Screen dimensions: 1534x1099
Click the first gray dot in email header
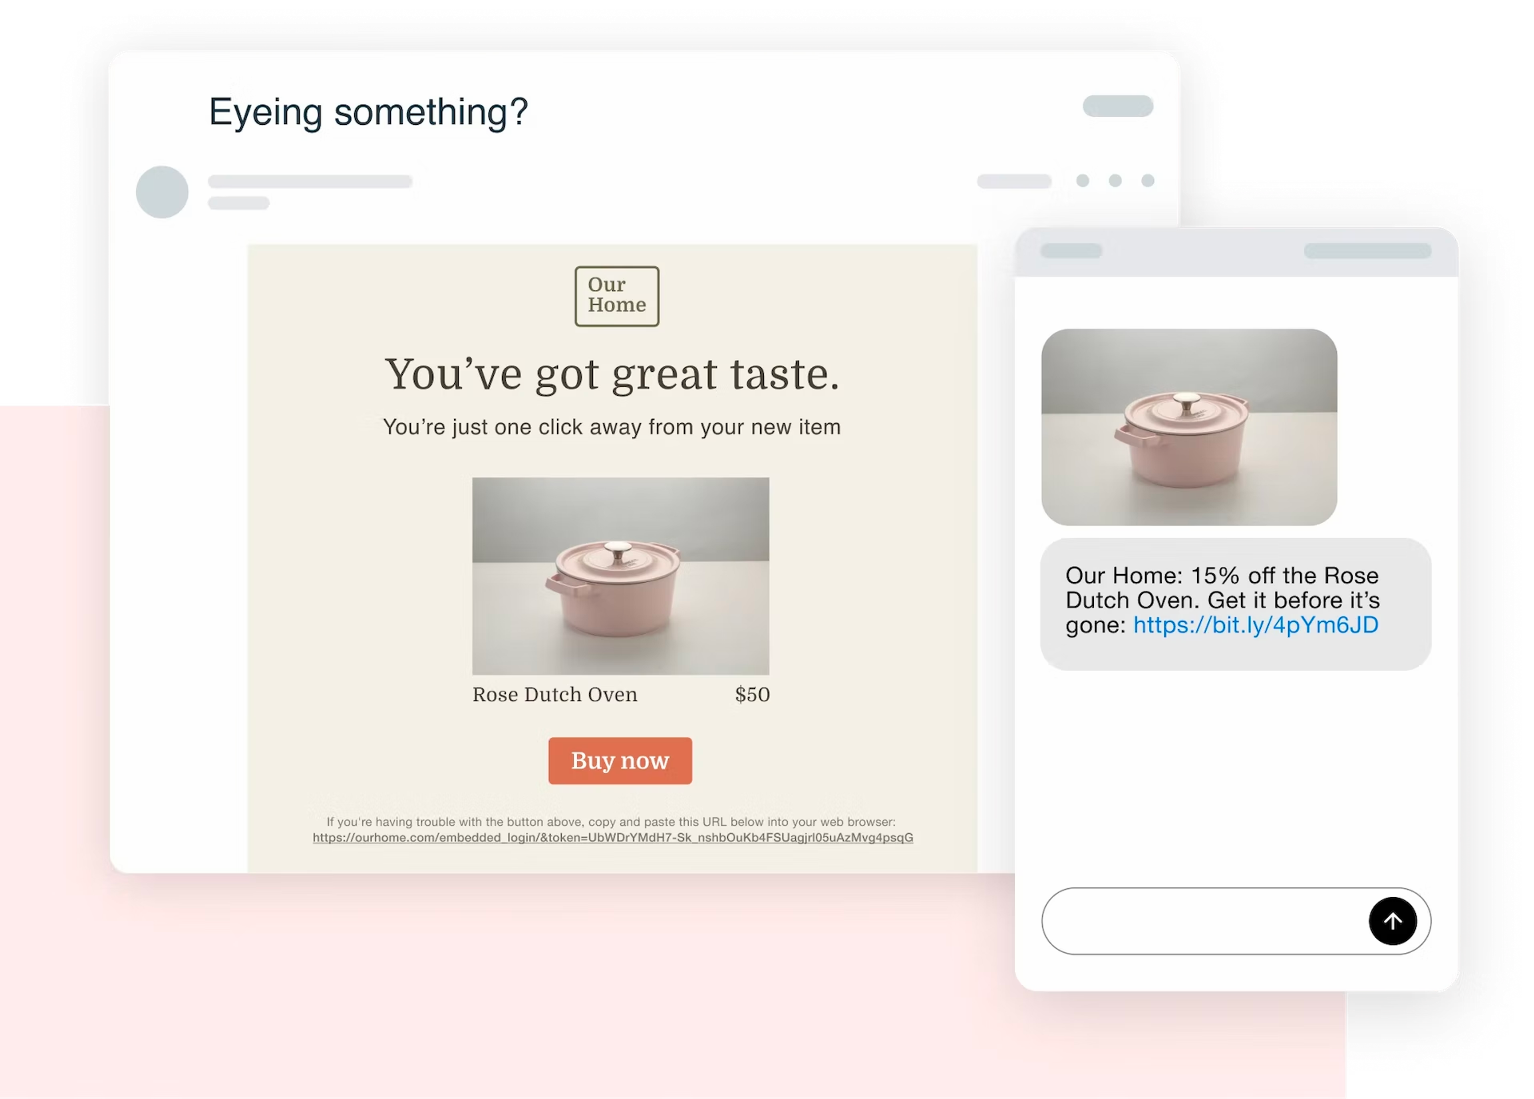pos(1082,181)
